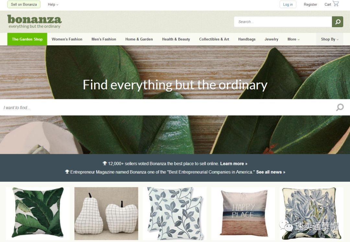Click the Sell on Bonanza button
This screenshot has width=350, height=242.
[24, 5]
